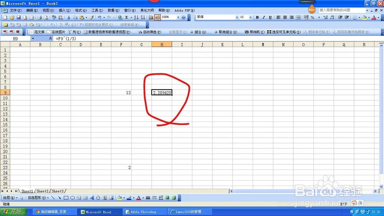Click the Insert Function fx icon
Screen dimensions: 384x216
pyautogui.click(x=50, y=38)
